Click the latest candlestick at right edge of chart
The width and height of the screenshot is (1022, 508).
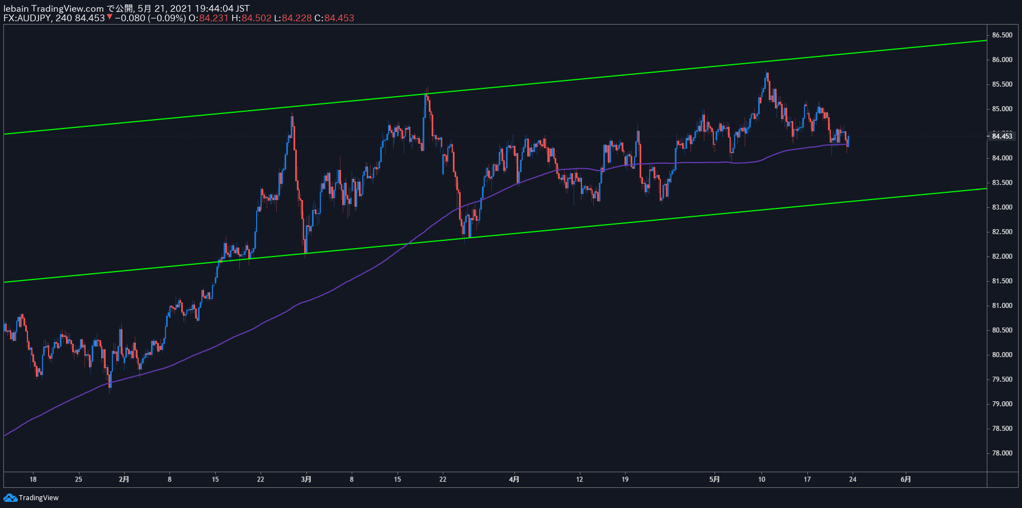click(x=848, y=141)
